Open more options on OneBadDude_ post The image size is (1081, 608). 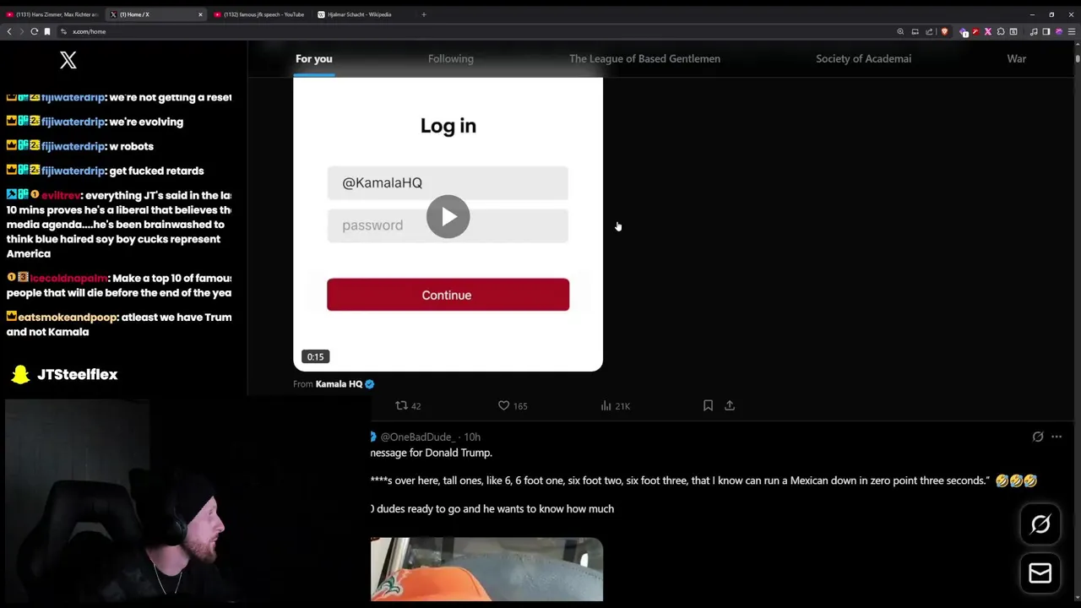click(x=1057, y=437)
